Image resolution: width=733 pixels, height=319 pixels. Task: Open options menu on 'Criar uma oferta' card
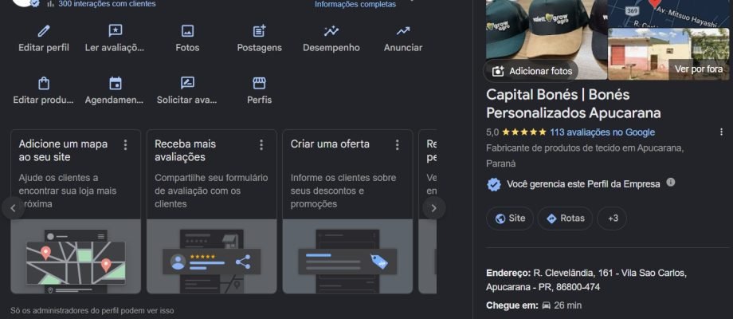(x=398, y=145)
